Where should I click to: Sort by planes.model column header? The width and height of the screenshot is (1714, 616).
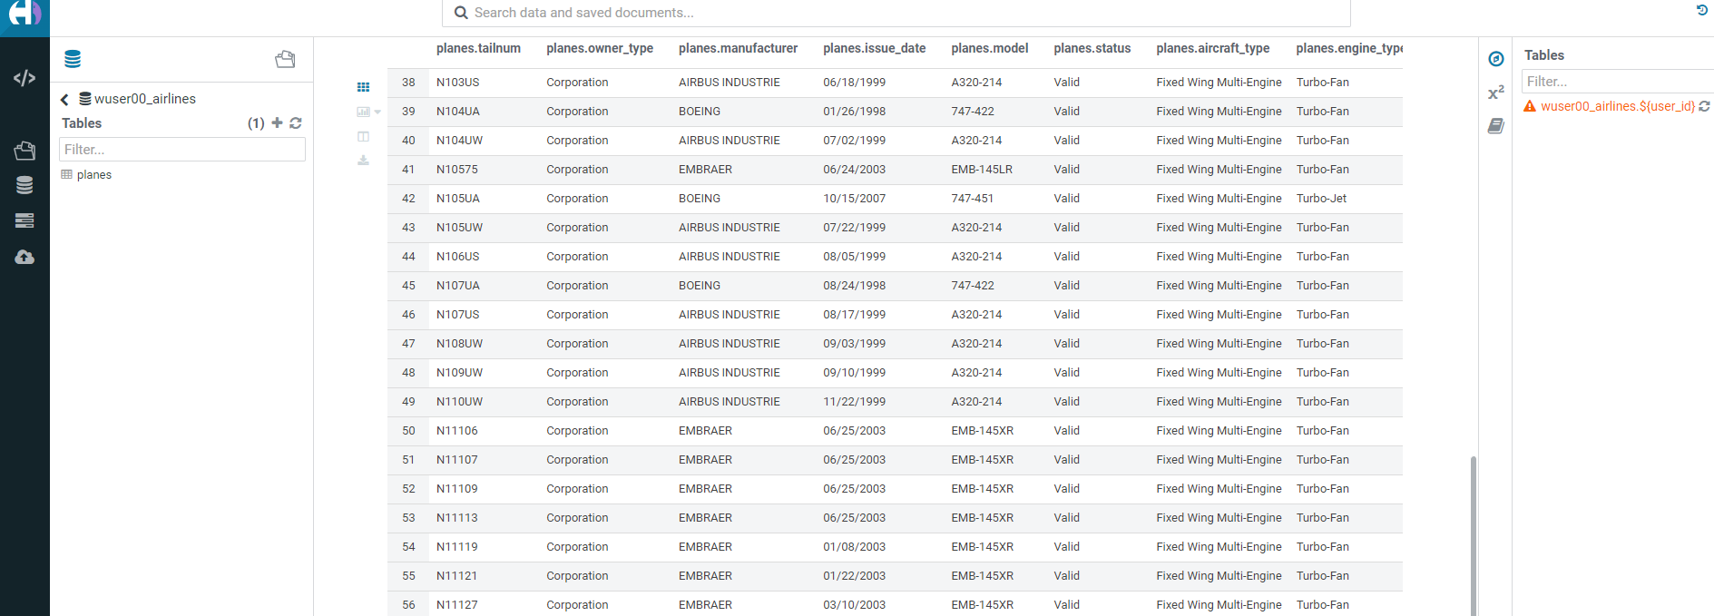pos(990,48)
